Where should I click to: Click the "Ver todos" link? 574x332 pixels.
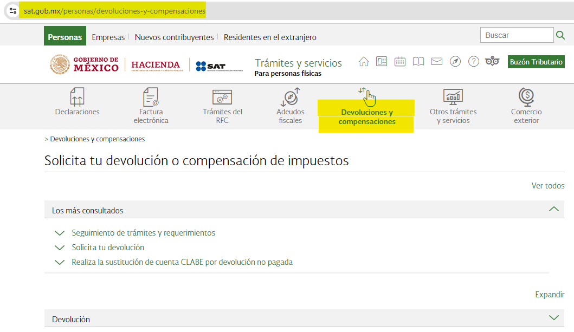coord(547,186)
